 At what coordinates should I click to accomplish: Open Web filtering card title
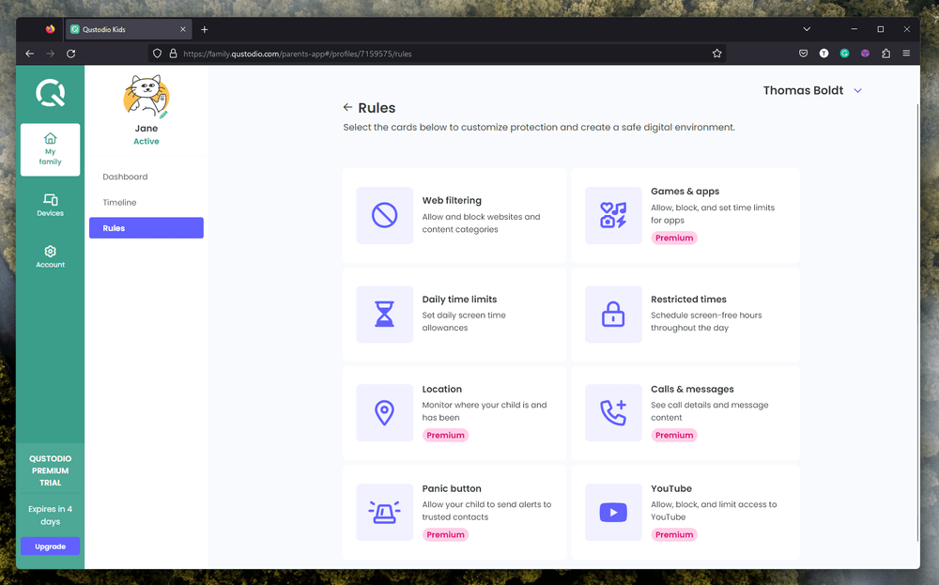(452, 200)
